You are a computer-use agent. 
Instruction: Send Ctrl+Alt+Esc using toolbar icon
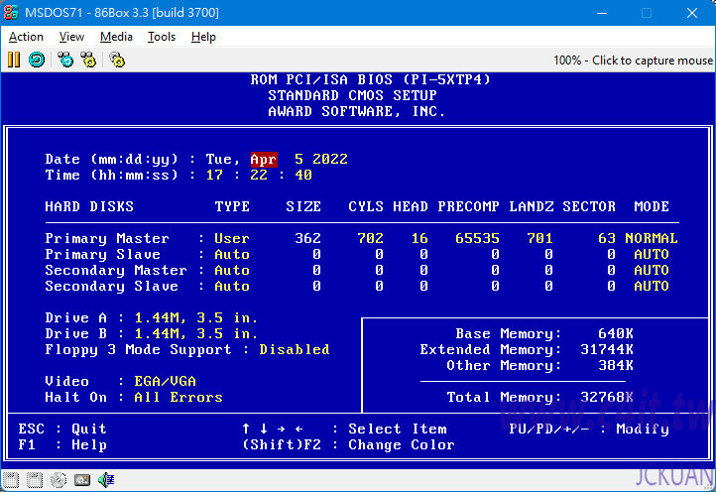coord(88,60)
